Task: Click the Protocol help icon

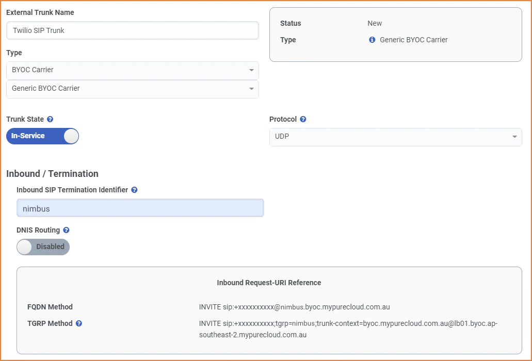Action: tap(303, 119)
